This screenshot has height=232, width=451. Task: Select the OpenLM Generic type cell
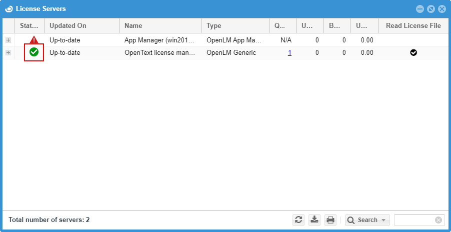(231, 52)
